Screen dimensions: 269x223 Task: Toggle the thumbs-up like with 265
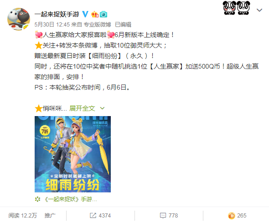[x=237, y=215]
